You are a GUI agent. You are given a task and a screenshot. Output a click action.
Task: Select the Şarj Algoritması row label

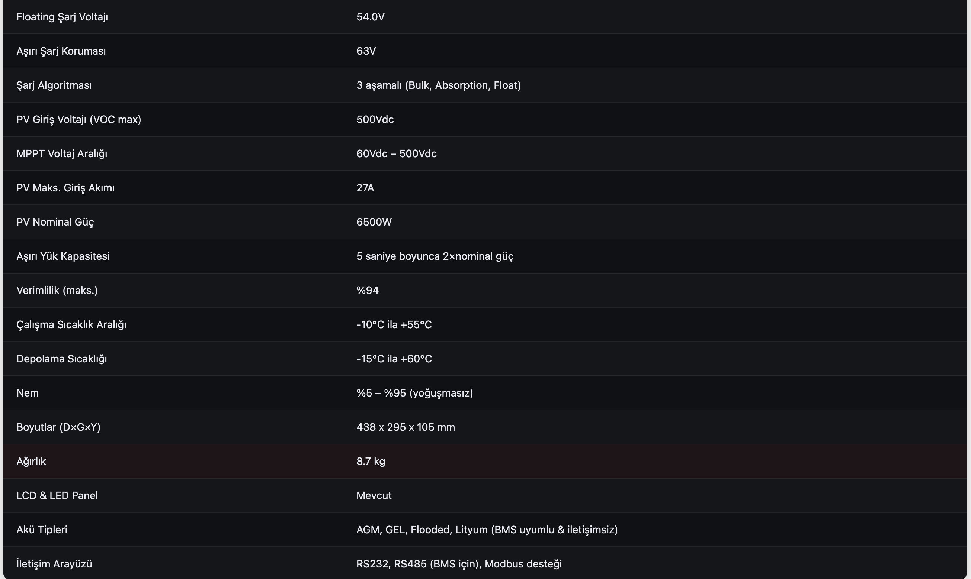point(54,85)
